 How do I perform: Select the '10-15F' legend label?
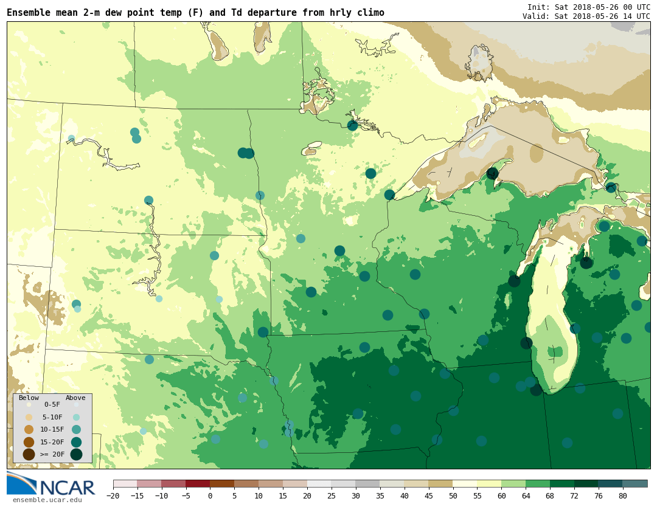coord(52,429)
